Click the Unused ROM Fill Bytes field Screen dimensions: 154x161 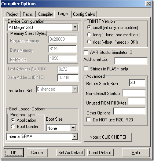click(x=137, y=102)
